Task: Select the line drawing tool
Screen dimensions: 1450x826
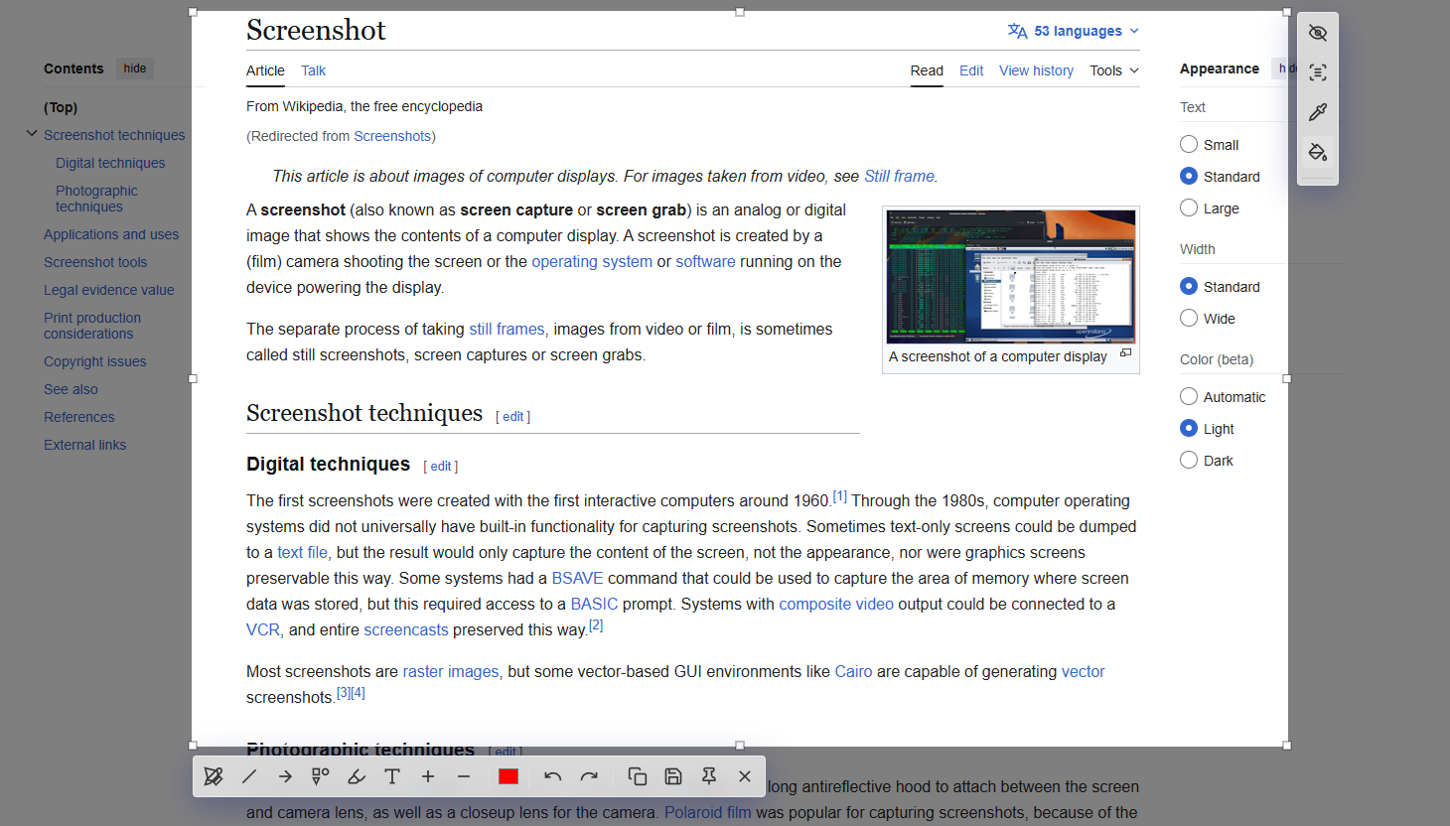Action: tap(249, 776)
